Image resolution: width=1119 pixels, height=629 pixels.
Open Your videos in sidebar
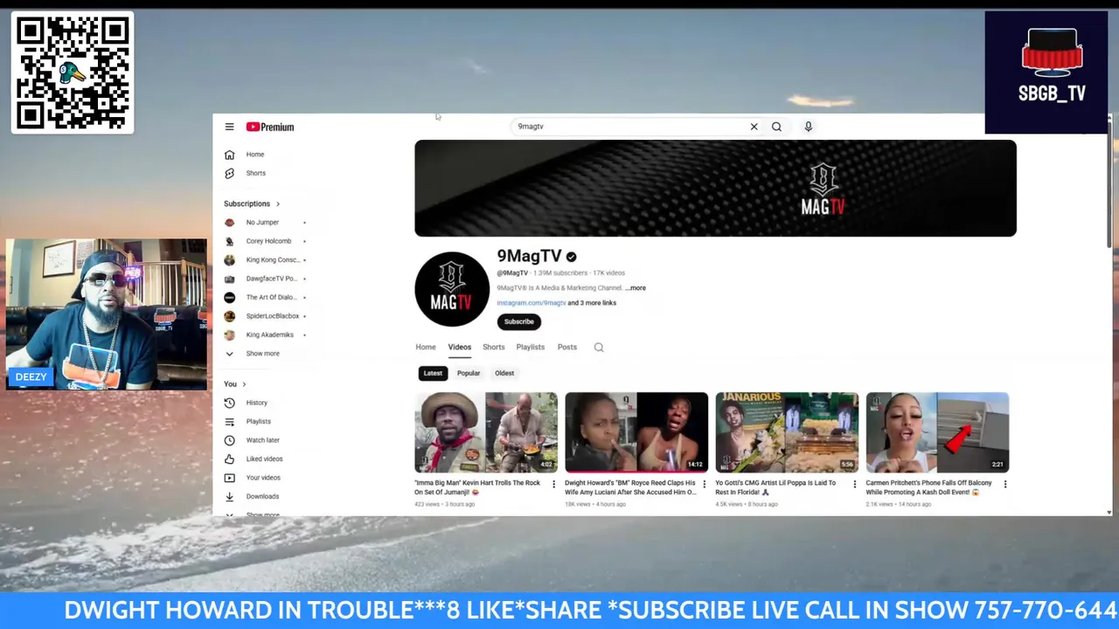[265, 478]
